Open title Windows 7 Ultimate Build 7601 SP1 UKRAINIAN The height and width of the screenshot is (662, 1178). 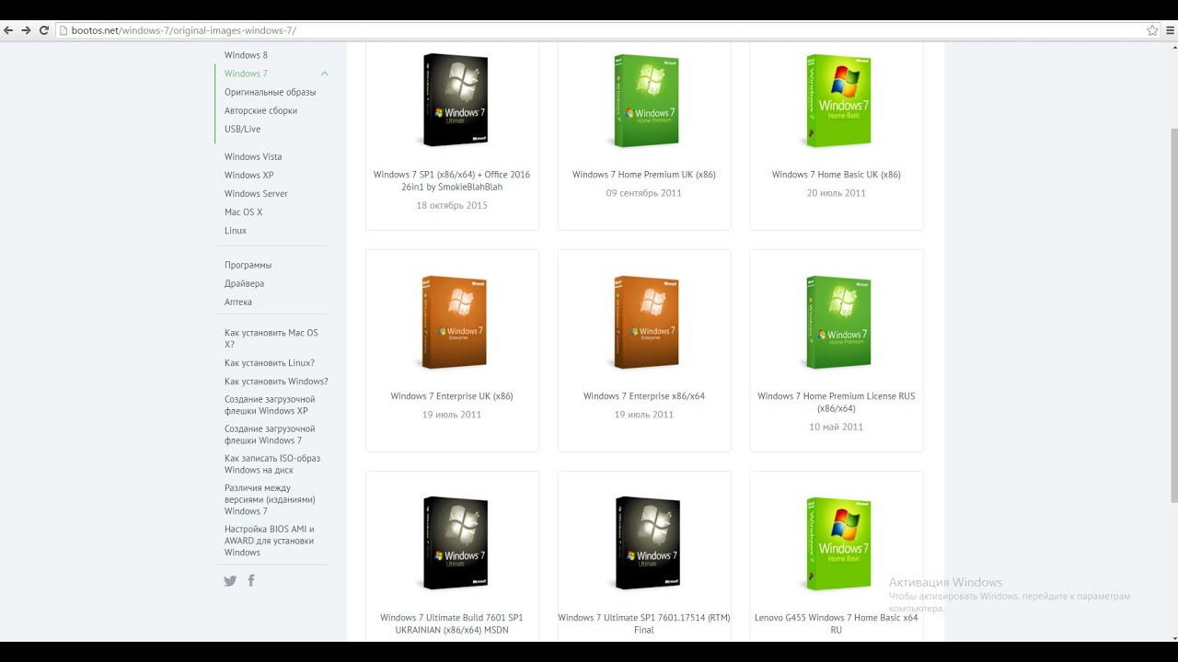tap(452, 623)
